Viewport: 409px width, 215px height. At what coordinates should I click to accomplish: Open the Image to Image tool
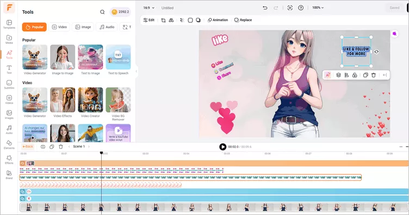[x=63, y=60]
